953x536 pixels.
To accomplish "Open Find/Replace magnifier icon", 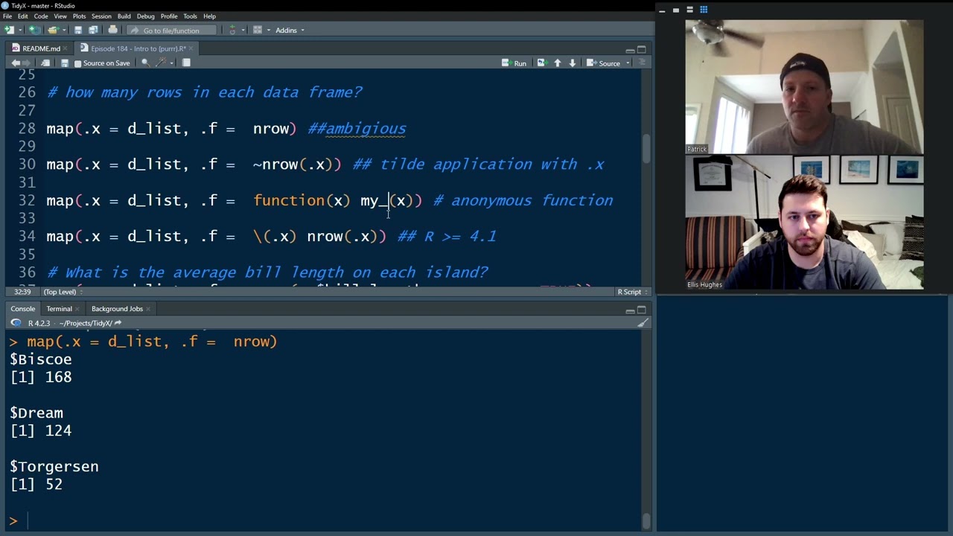I will click(x=145, y=63).
